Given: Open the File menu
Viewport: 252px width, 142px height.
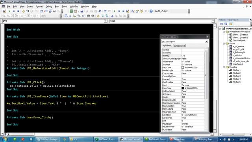Looking at the screenshot, I should [x=8, y=6].
